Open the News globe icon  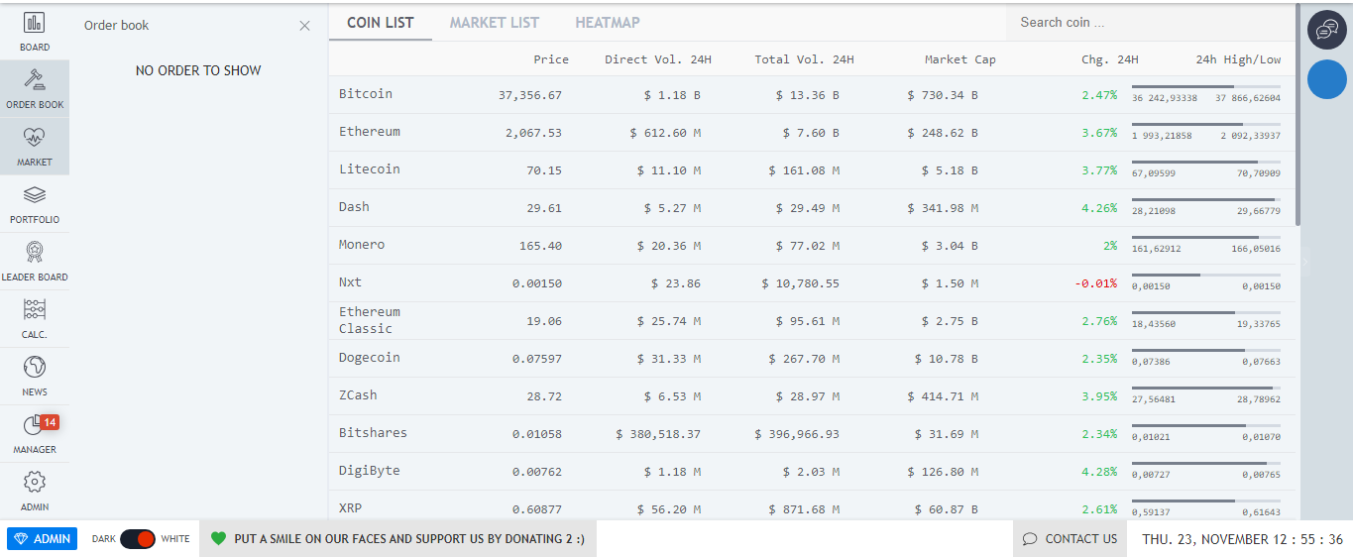35,375
